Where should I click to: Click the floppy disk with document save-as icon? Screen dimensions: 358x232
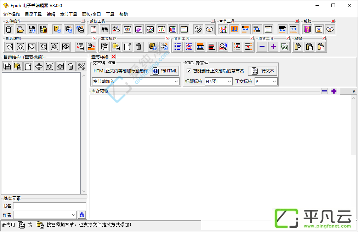tap(44, 29)
